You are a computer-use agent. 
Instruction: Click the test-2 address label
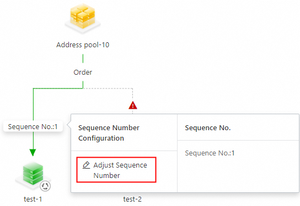click(x=132, y=199)
